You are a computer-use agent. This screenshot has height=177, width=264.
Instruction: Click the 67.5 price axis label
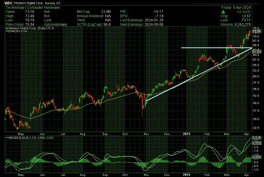click(256, 41)
